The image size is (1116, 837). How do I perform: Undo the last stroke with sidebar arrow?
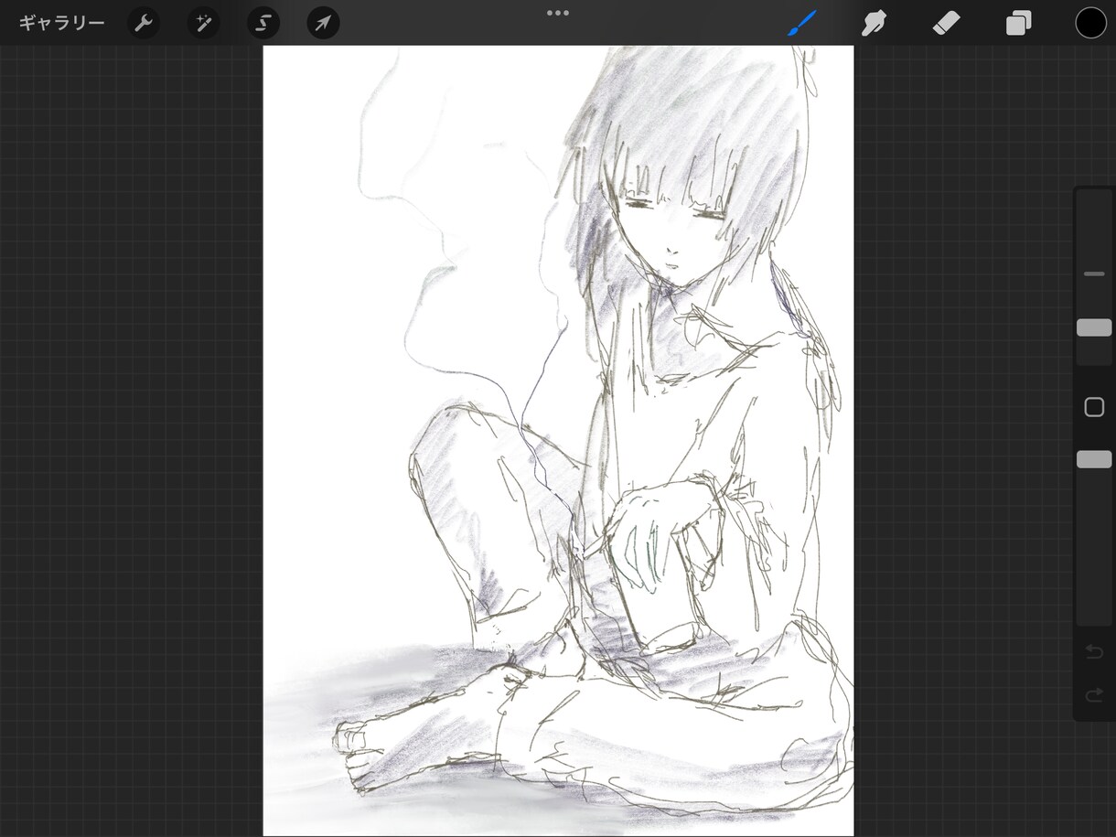1094,651
